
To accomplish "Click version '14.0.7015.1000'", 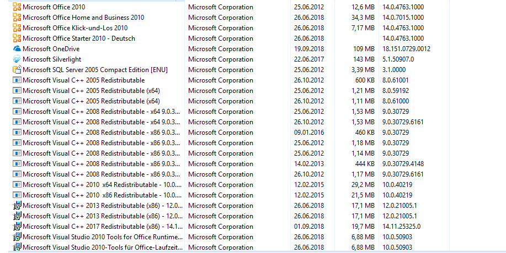I will pos(403,18).
